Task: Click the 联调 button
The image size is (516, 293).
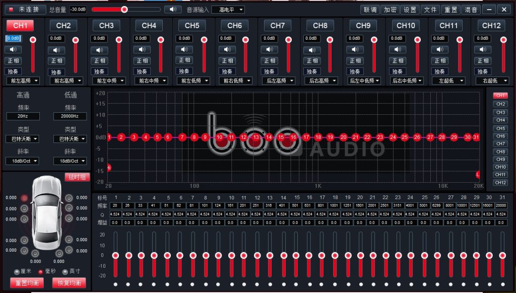Action: pyautogui.click(x=370, y=10)
